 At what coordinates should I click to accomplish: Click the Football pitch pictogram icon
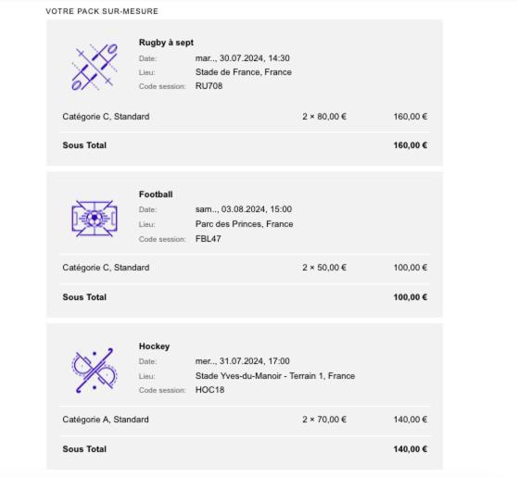point(95,219)
